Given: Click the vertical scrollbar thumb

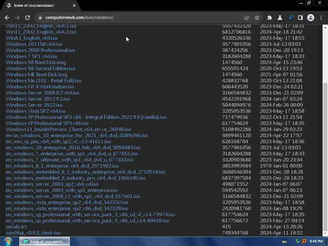Looking at the screenshot, I should point(325,156).
